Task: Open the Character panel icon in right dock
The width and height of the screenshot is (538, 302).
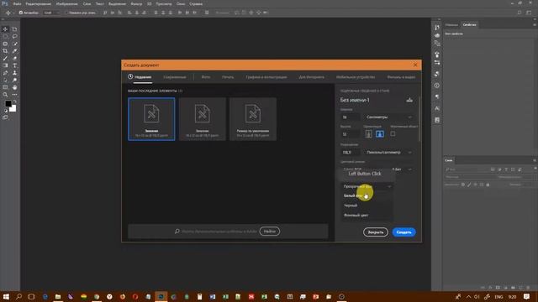Action: pos(437,108)
